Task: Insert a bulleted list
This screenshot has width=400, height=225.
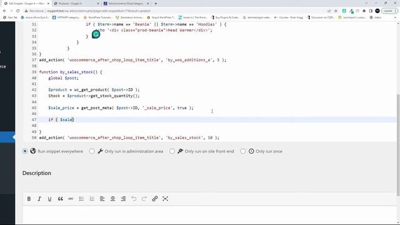Action: pyautogui.click(x=81, y=199)
